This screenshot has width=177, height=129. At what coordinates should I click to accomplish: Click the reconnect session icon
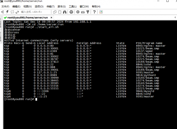coord(12,12)
